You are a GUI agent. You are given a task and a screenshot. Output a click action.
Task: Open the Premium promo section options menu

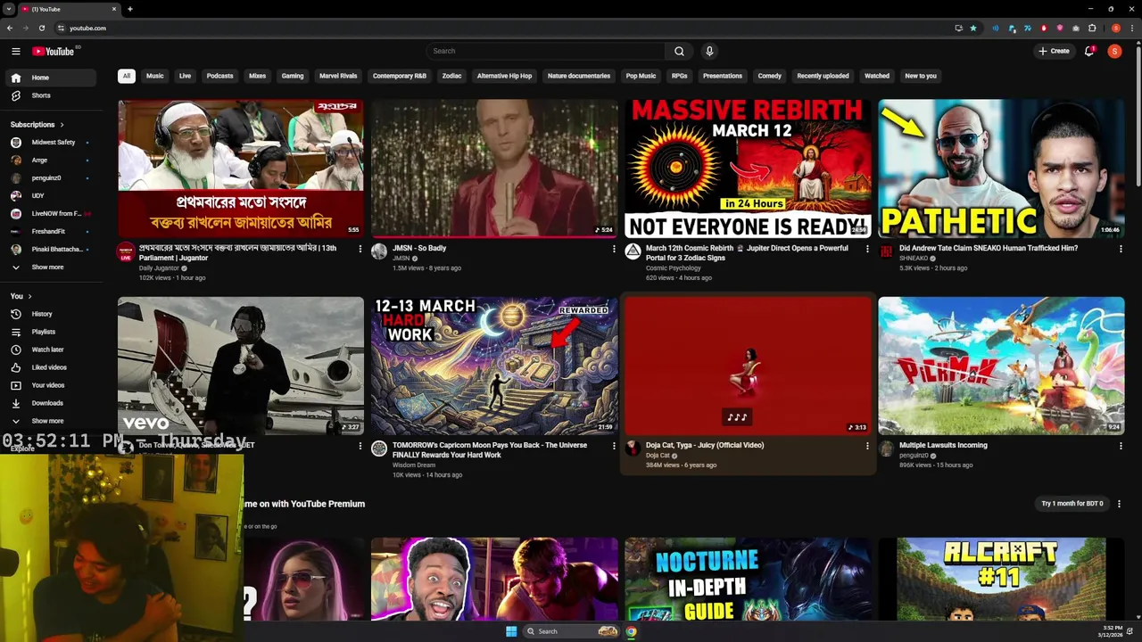[x=1119, y=504]
